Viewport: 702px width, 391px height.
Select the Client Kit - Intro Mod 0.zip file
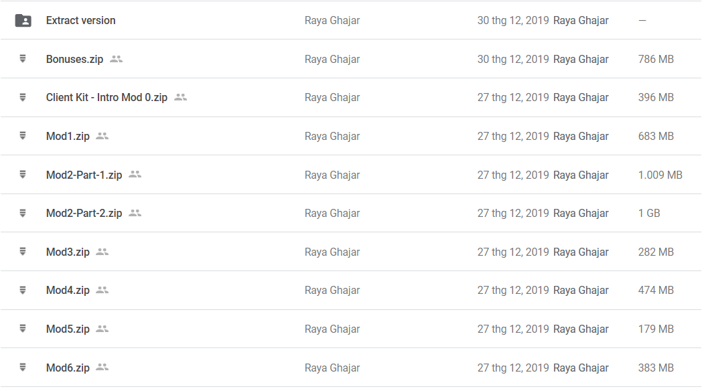click(x=107, y=98)
